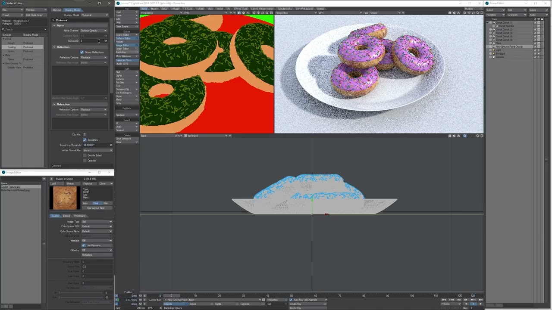552x310 pixels.
Task: Go to the last frame in playback controls
Action: tap(480, 300)
